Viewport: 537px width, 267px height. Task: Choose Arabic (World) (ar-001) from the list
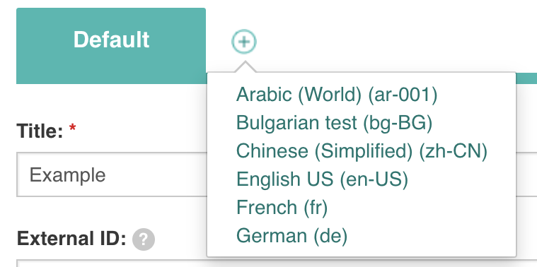[337, 94]
